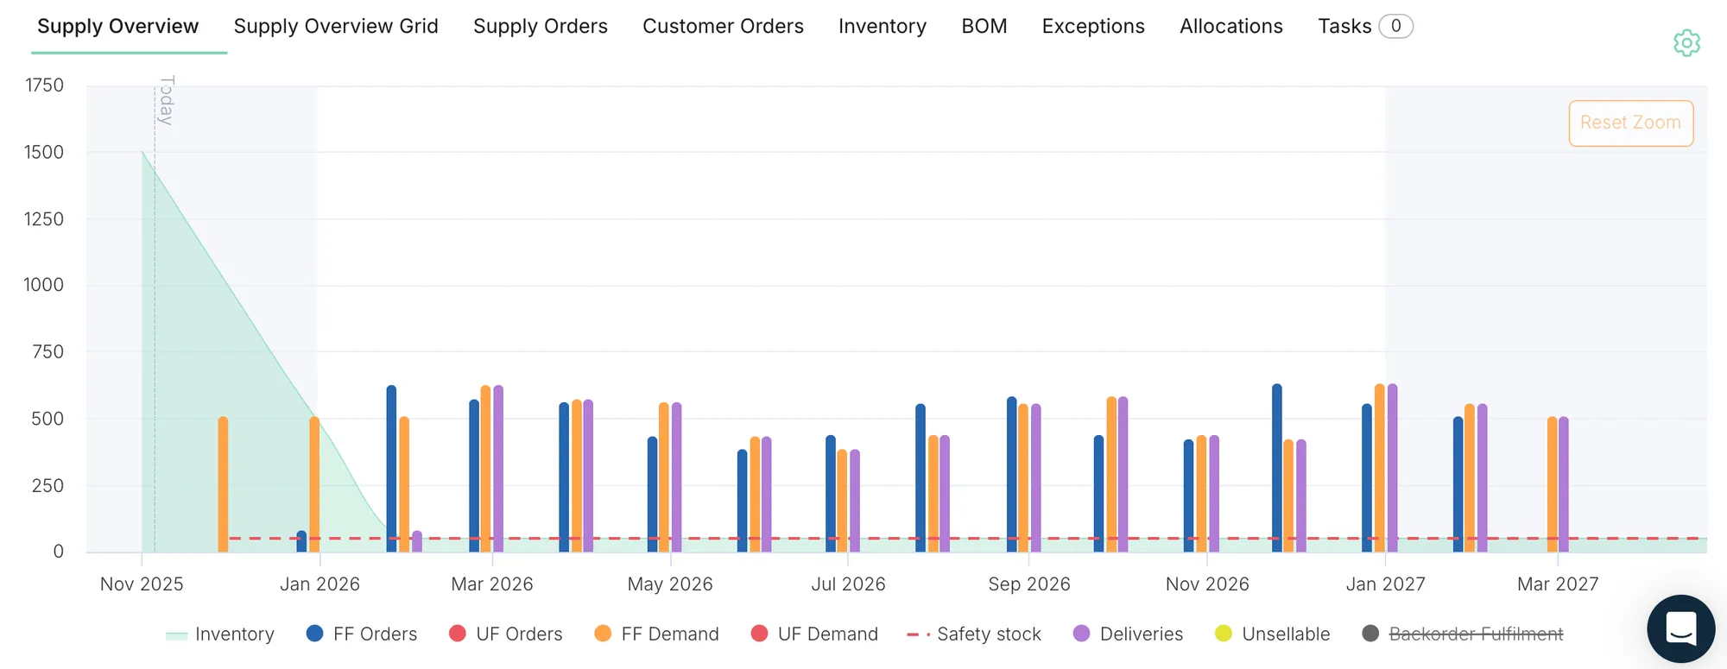Toggle the UF Orders legend series

click(506, 634)
